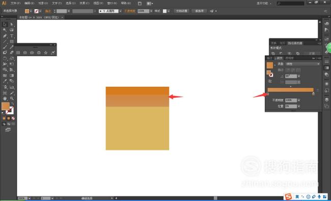Open the 窗口 (Window) menu
This screenshot has width=331, height=201.
tap(112, 3)
